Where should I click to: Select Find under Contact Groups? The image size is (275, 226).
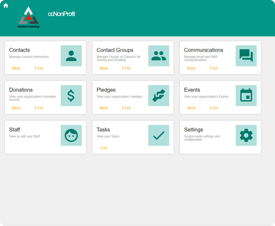tap(126, 68)
